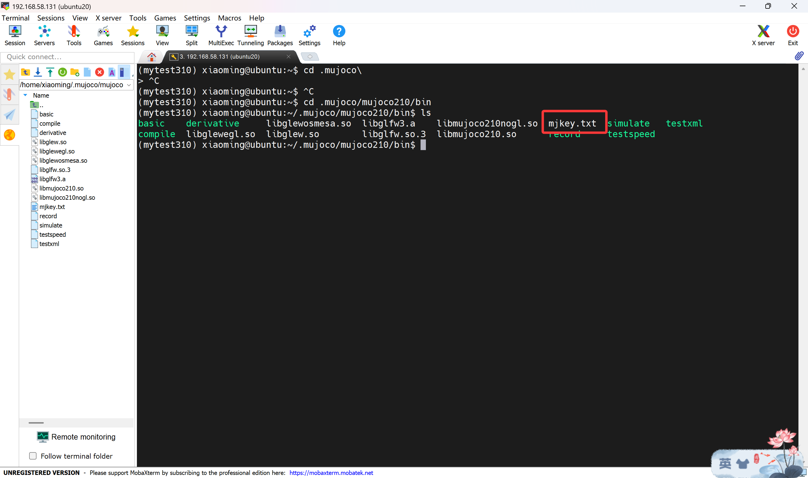
Task: Click the upload file green arrow icon
Action: tap(50, 72)
